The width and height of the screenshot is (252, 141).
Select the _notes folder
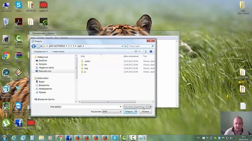coord(87,61)
